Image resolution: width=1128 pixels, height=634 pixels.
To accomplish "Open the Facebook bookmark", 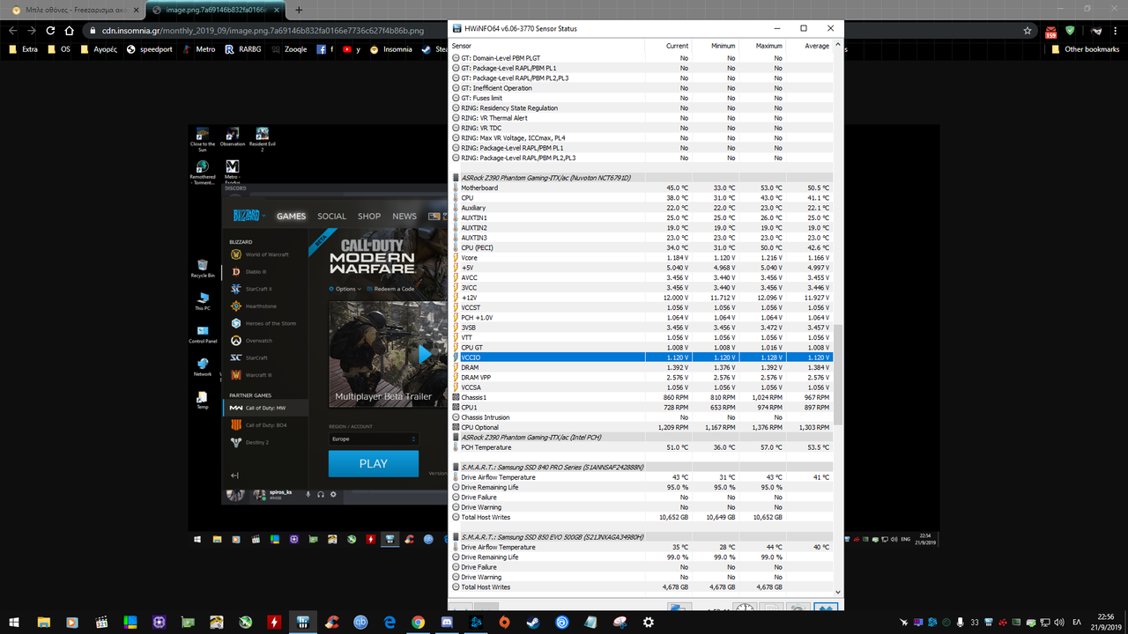I will pyautogui.click(x=325, y=49).
